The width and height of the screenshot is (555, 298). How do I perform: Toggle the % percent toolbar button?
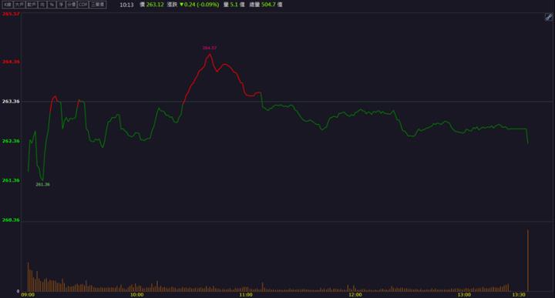(x=52, y=5)
